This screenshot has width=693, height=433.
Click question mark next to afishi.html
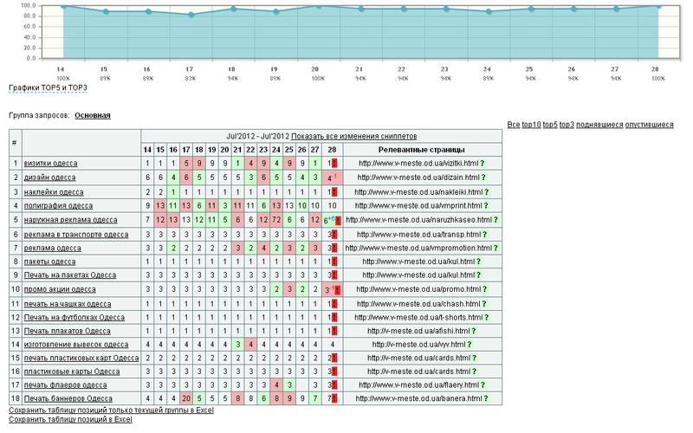point(474,331)
